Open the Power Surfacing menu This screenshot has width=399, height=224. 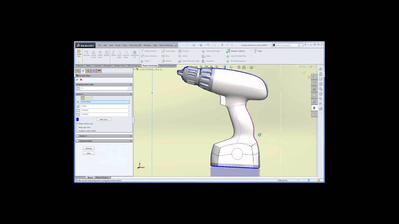[x=166, y=45]
